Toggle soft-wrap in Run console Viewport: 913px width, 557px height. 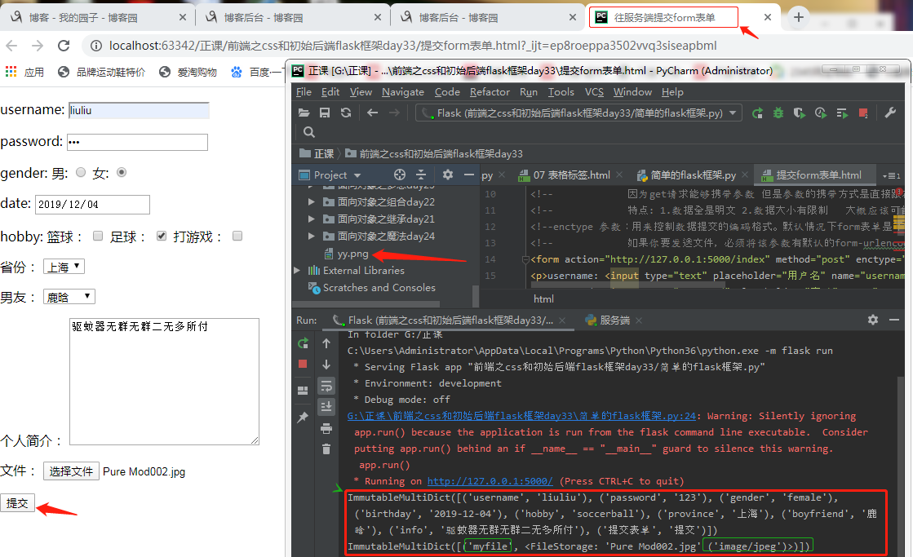[x=326, y=385]
